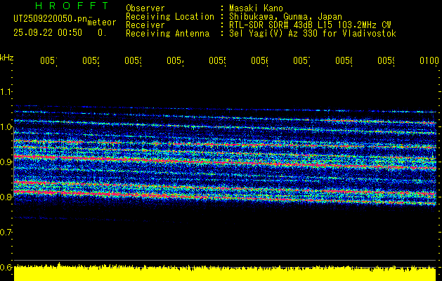
Task: Click the date stamp 25.09.22 00:50
Action: point(48,33)
